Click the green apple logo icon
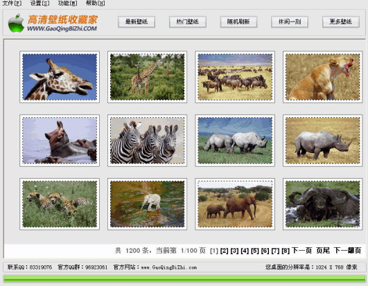This screenshot has height=286, width=368. point(16,23)
